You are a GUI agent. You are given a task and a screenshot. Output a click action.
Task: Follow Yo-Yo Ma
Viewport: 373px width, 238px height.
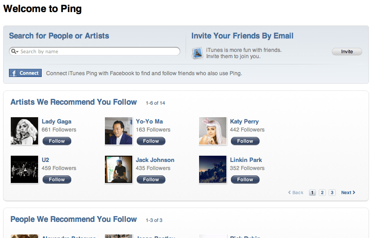coord(151,141)
